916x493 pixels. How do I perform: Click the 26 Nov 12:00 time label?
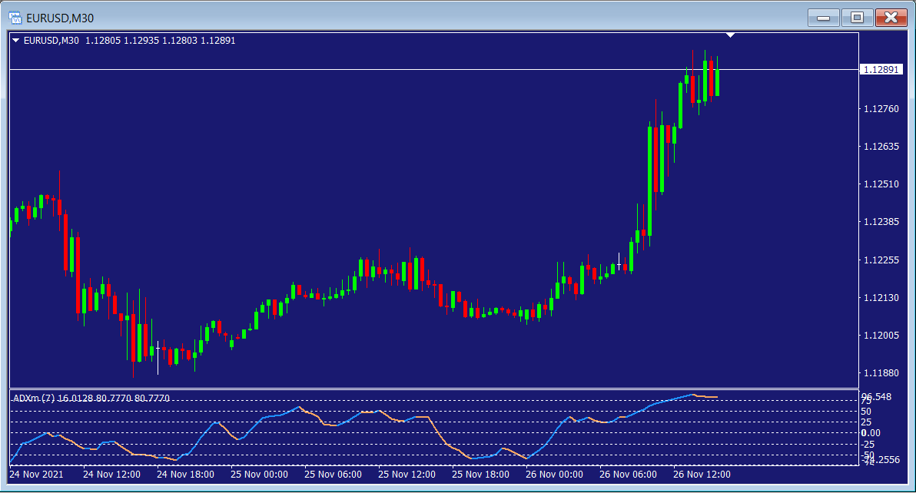coord(702,475)
